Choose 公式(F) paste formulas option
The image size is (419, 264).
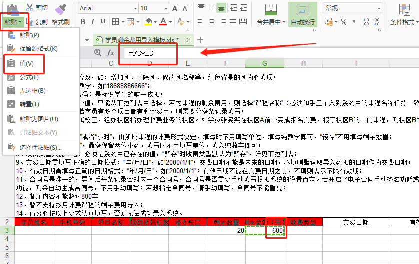coord(41,77)
